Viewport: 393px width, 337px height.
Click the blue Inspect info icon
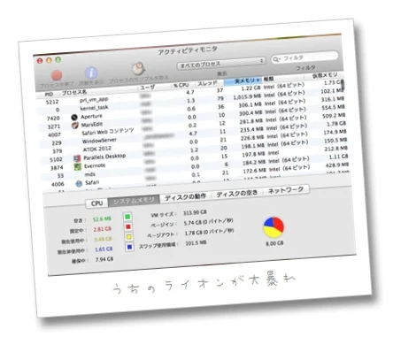click(x=91, y=73)
